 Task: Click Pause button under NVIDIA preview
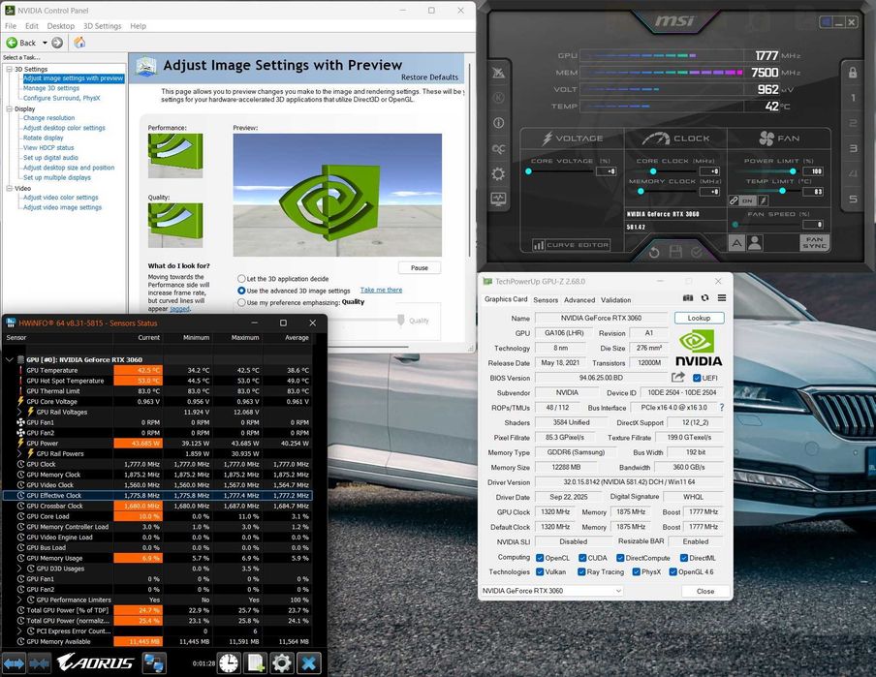coord(420,267)
